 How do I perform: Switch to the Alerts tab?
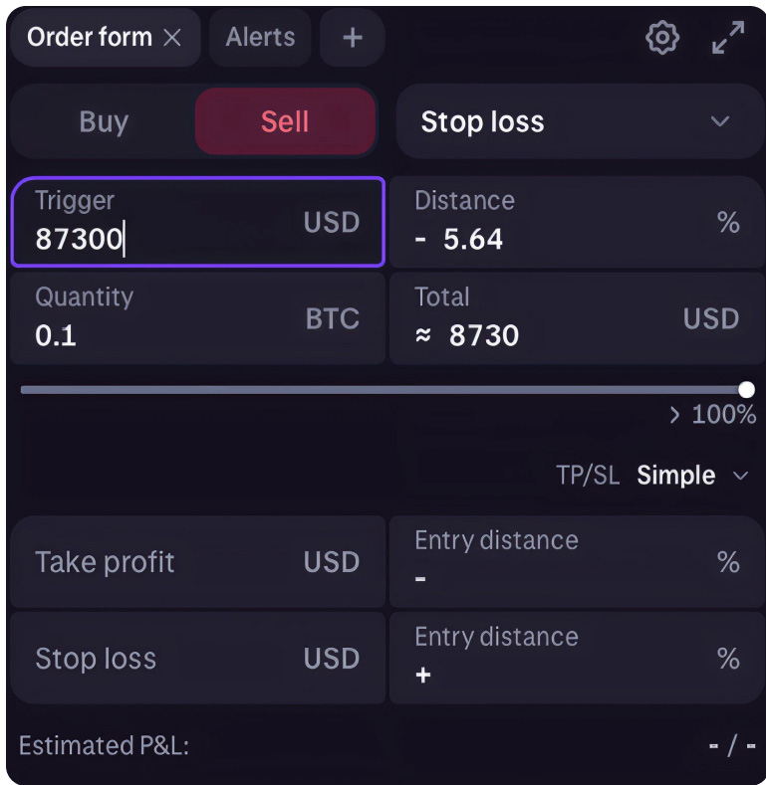coord(259,38)
